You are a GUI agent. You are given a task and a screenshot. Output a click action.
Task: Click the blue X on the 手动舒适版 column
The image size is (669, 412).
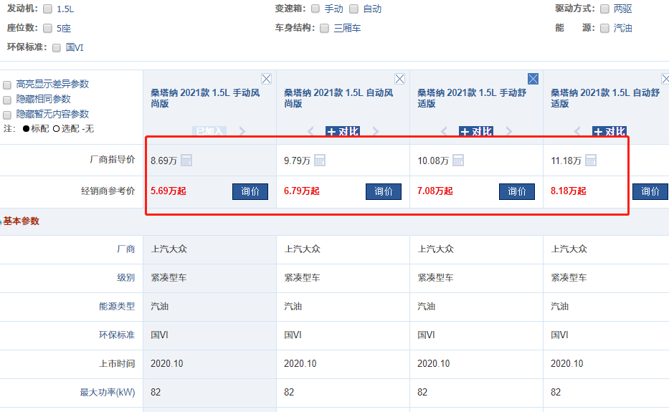(533, 79)
